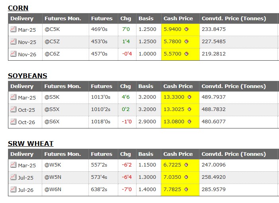Viewport: 279px width, 203px height.
Task: Open chart icon for Corn Nov-25
Action: coord(13,42)
